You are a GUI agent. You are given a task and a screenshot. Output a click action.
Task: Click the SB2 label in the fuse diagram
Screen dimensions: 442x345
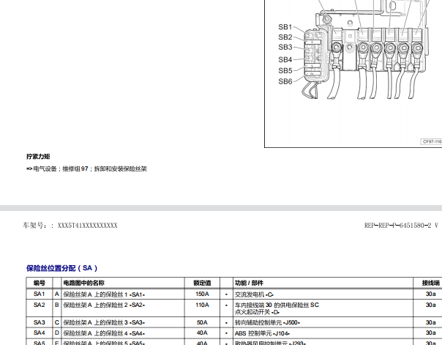point(285,37)
